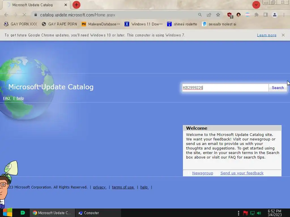Switch to the Chrome Microsoft Update taskbar button
The width and height of the screenshot is (290, 217).
(52, 213)
